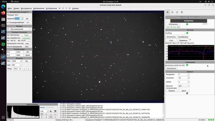The image size is (215, 121).
Task: Click second crosshair icon in visualization bottom row
Action: [46, 117]
